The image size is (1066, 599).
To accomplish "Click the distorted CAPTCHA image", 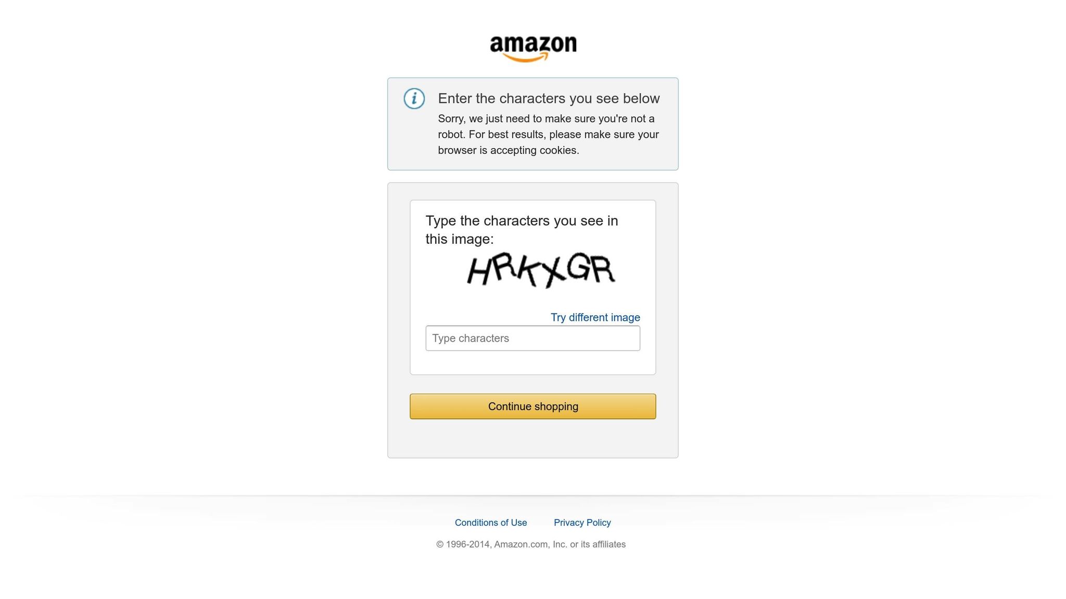I will point(541,270).
